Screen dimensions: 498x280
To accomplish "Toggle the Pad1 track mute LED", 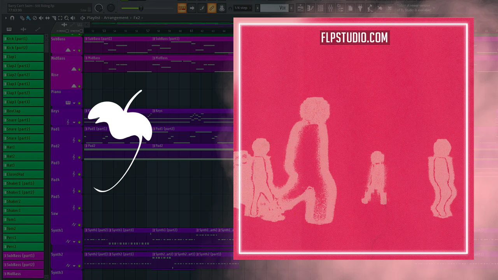I will [x=79, y=140].
